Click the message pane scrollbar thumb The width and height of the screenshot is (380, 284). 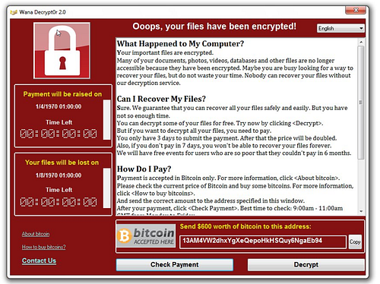361,103
